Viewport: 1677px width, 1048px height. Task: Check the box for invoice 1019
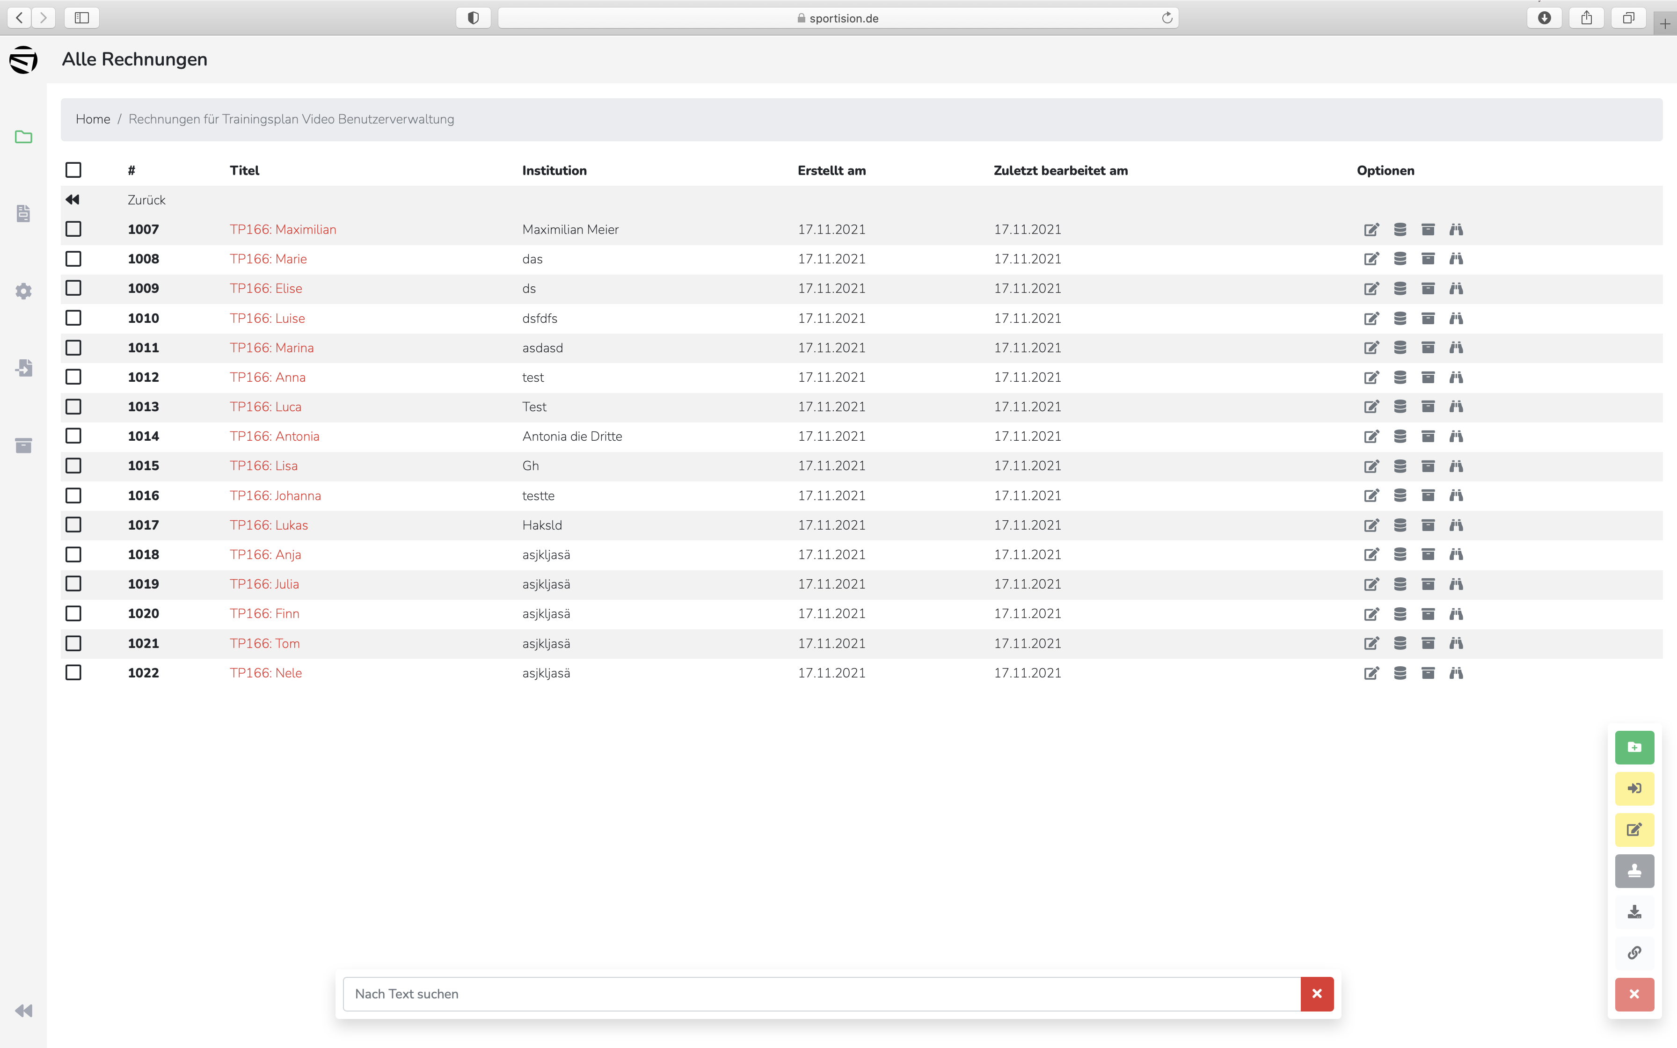click(73, 584)
